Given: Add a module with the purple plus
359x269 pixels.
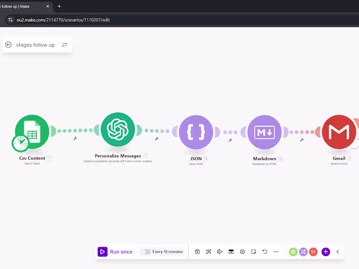Looking at the screenshot, I should point(325,252).
